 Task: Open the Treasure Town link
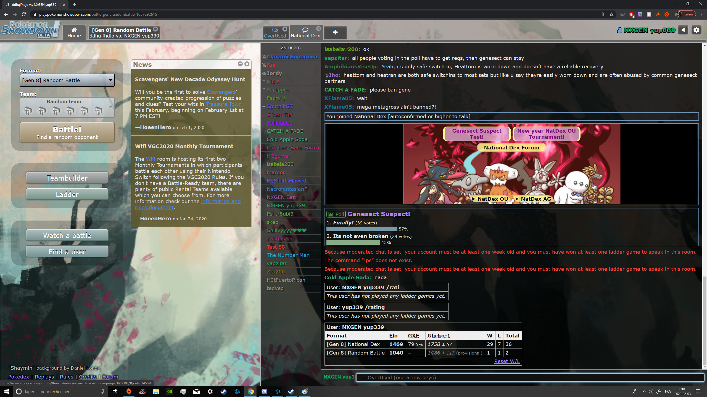tap(223, 104)
